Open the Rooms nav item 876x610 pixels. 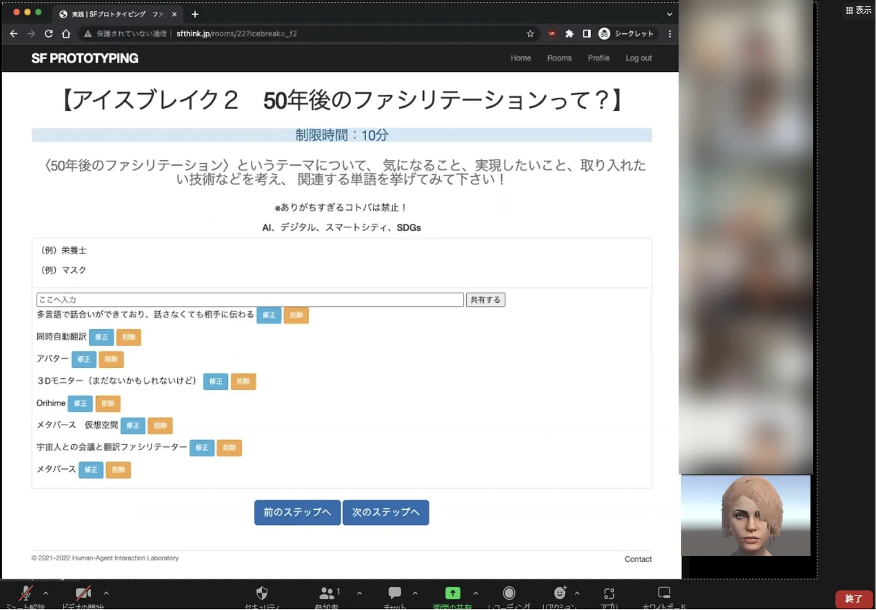560,58
